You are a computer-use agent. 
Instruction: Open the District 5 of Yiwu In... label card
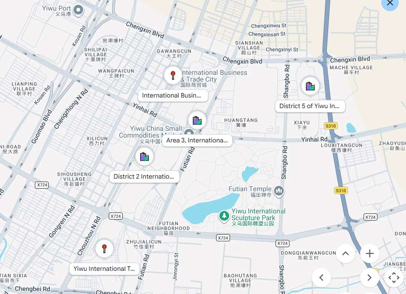[310, 106]
